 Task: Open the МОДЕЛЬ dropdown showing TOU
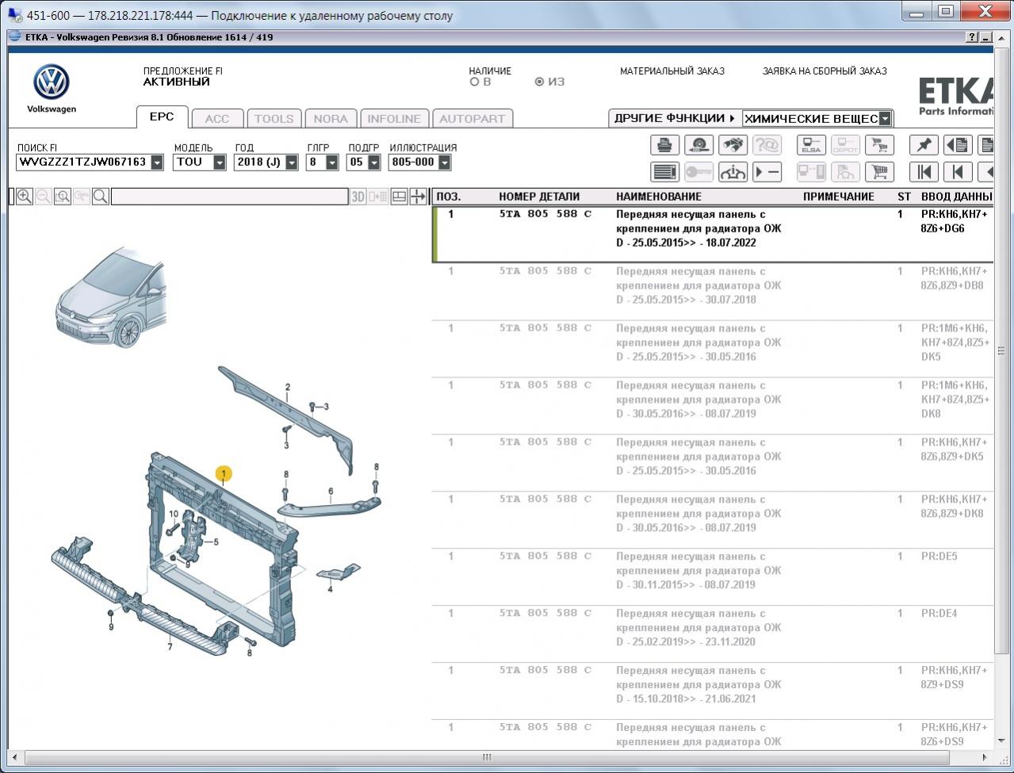click(220, 163)
